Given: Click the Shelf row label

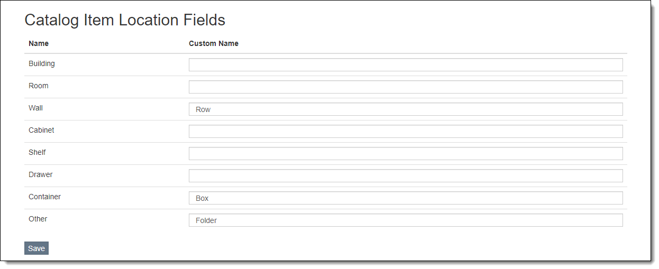Looking at the screenshot, I should pos(37,152).
